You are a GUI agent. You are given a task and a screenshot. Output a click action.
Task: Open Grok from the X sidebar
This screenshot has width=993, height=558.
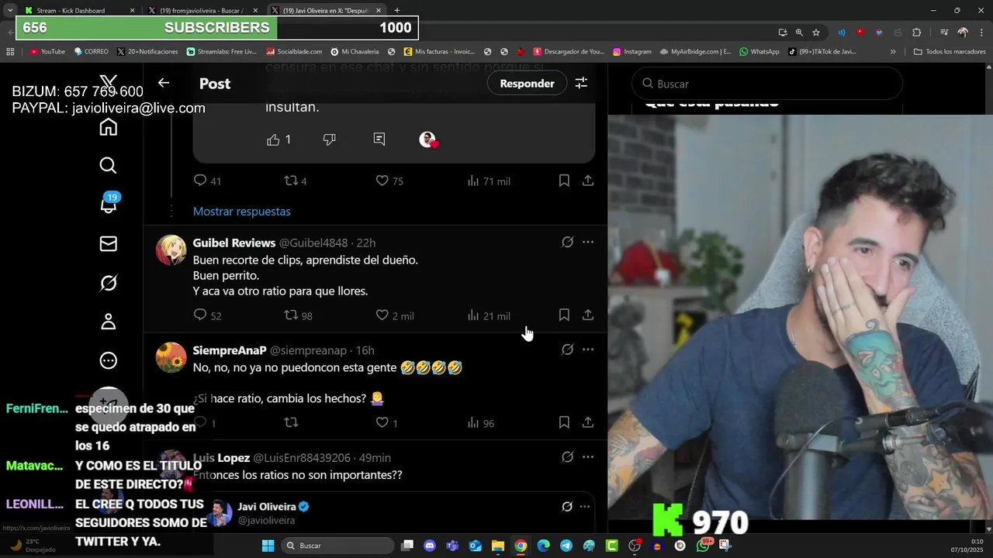[109, 283]
